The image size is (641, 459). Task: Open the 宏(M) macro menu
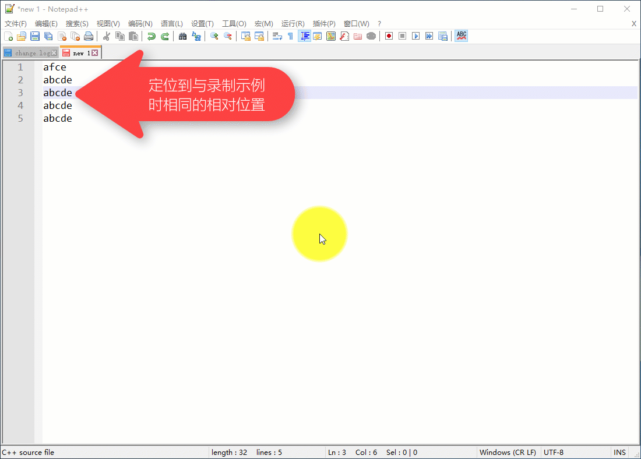(263, 24)
